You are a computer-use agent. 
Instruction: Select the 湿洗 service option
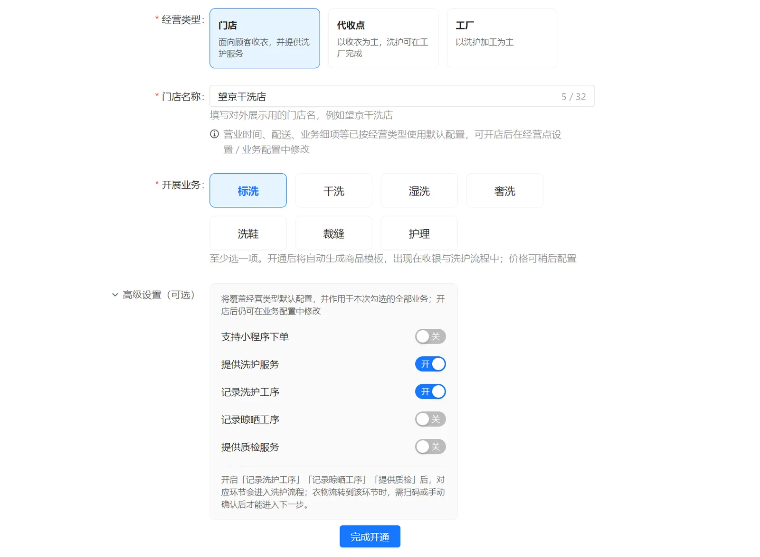[x=419, y=190]
